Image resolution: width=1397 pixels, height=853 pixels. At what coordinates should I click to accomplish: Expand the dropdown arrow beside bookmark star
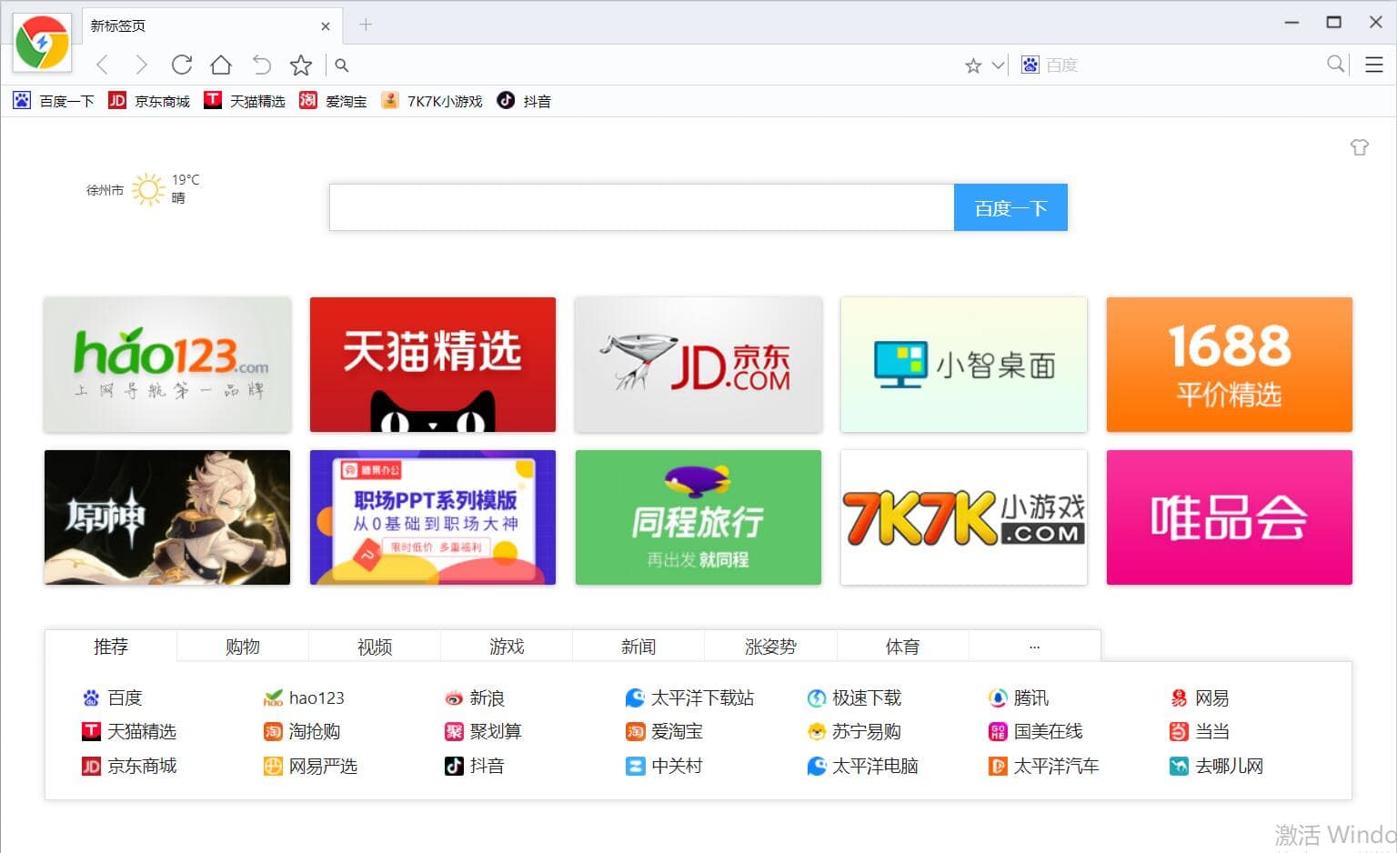998,65
